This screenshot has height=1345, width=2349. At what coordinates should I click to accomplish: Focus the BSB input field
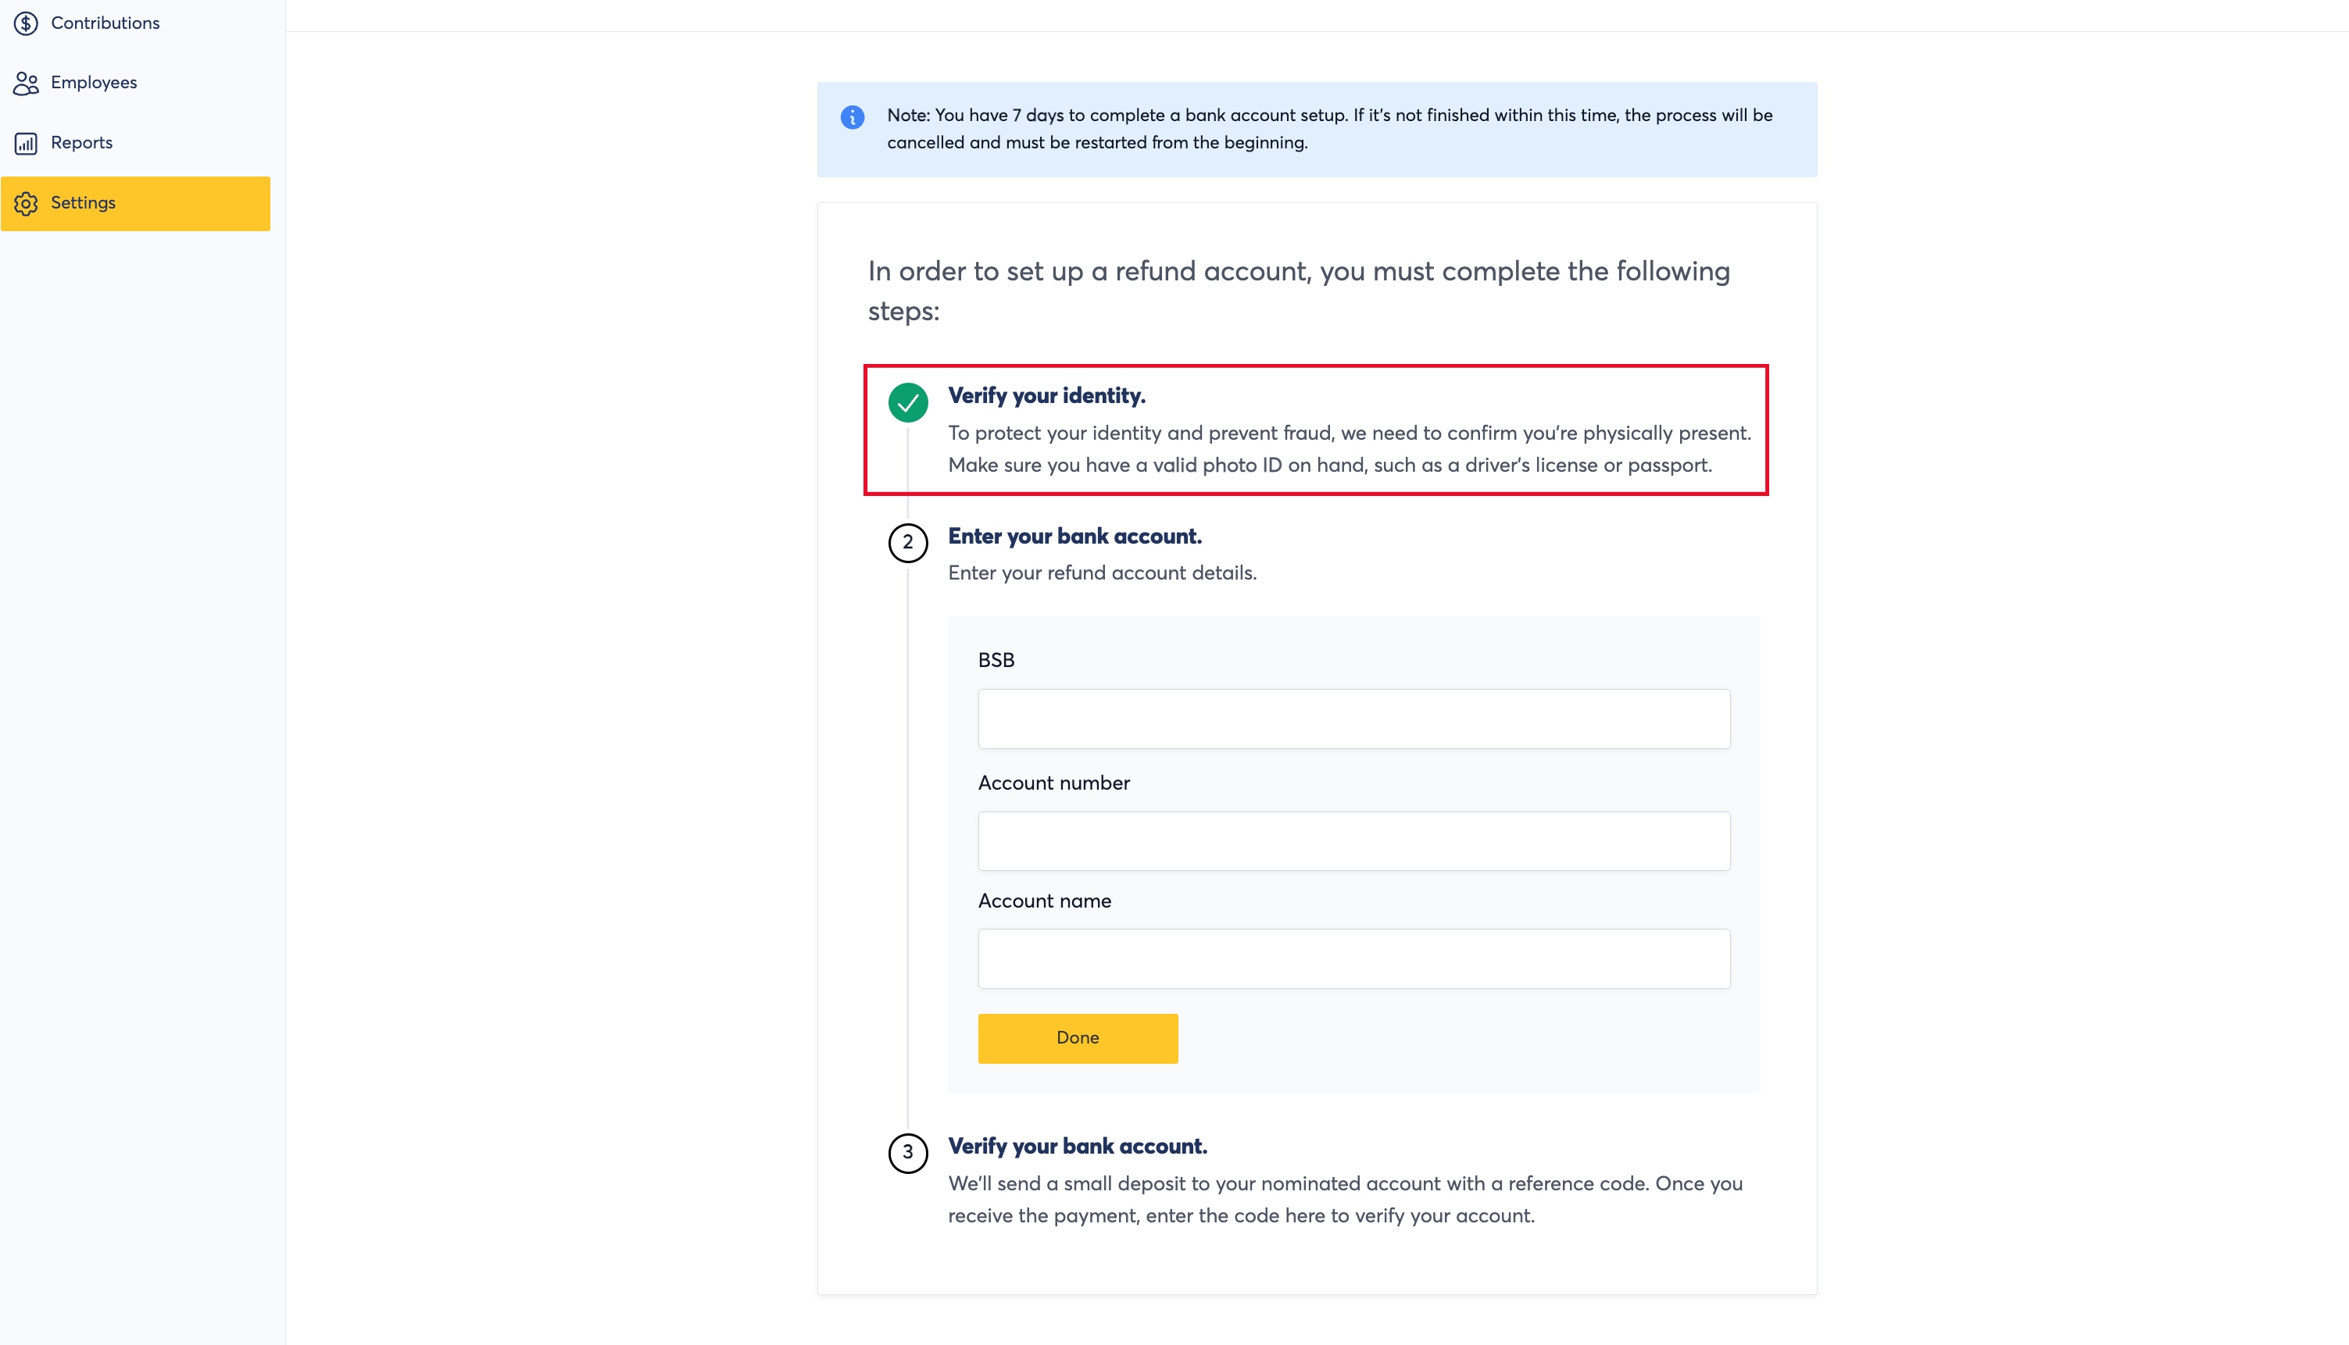pyautogui.click(x=1353, y=719)
